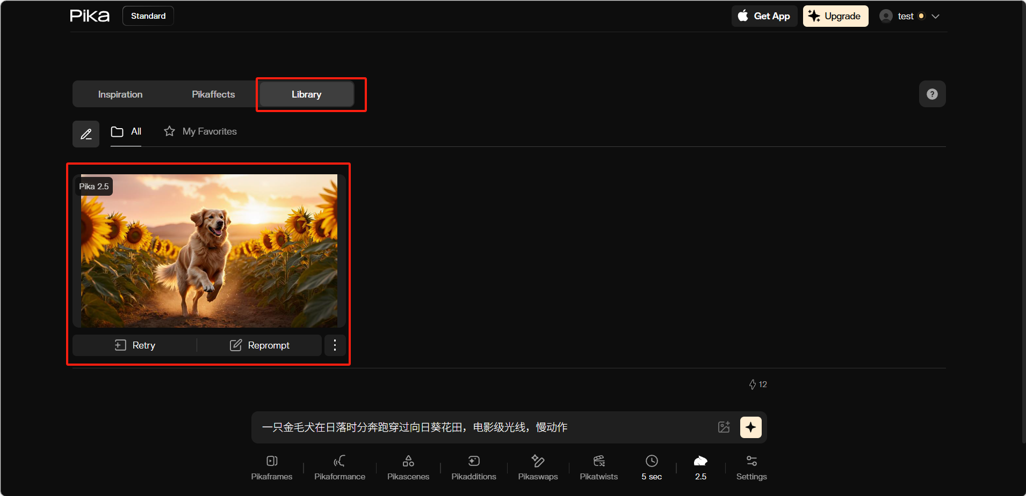Switch to the Inspiration tab
The image size is (1026, 496).
coord(120,94)
